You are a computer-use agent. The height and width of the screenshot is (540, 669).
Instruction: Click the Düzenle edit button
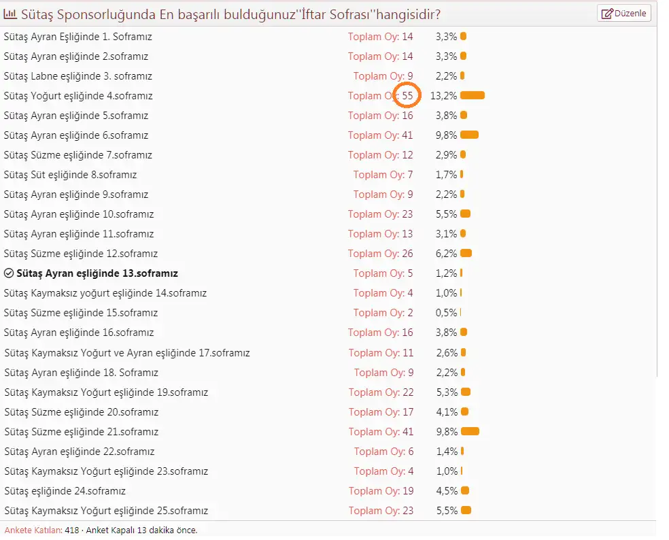click(x=623, y=13)
